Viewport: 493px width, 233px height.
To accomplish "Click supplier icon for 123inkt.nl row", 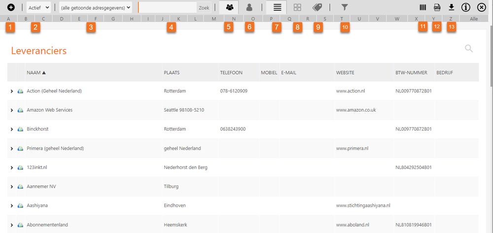I will coord(20,168).
